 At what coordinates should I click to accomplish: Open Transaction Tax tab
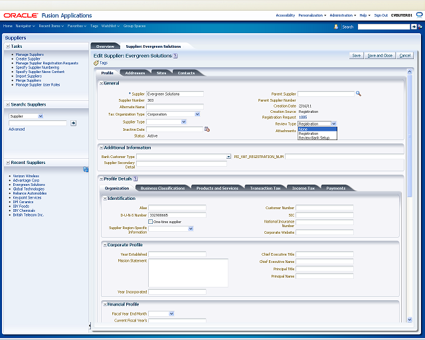265,188
